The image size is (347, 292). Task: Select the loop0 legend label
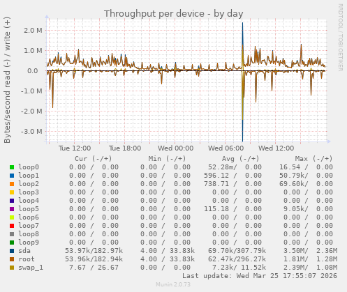click(29, 167)
